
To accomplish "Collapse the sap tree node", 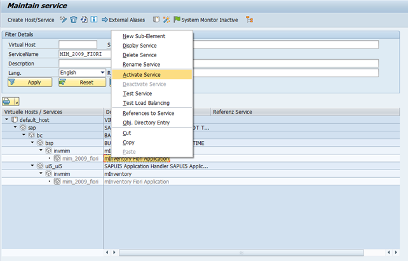I will coord(15,127).
